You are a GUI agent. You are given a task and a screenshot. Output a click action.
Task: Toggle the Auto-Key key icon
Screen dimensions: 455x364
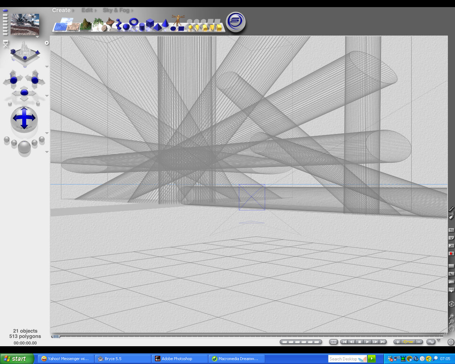(408, 342)
